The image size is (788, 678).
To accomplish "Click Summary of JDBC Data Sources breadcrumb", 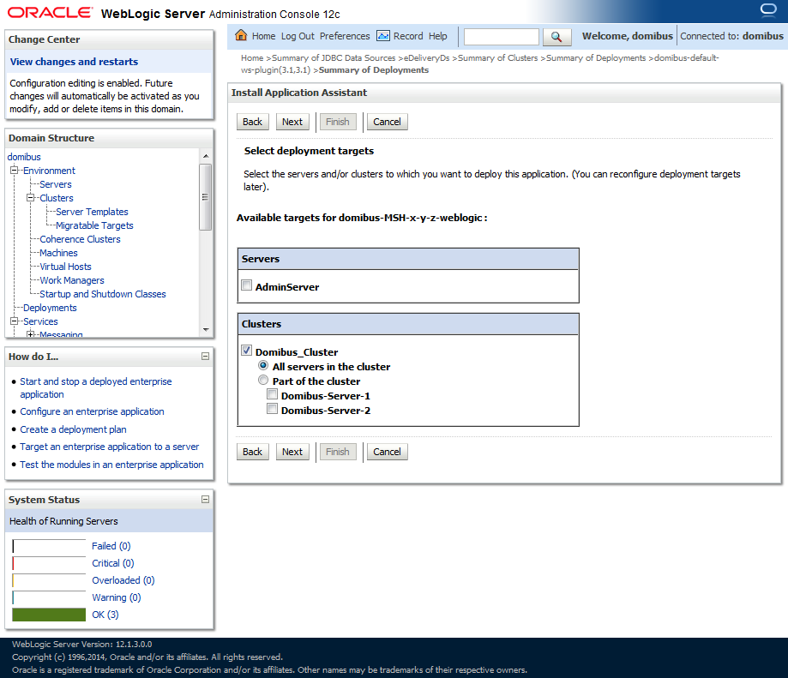I will (x=334, y=57).
